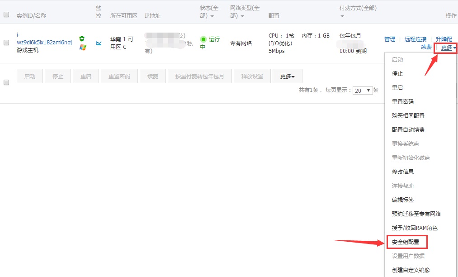The height and width of the screenshot is (277, 458).
Task: Click the greyed 启动 menu entry
Action: click(397, 60)
